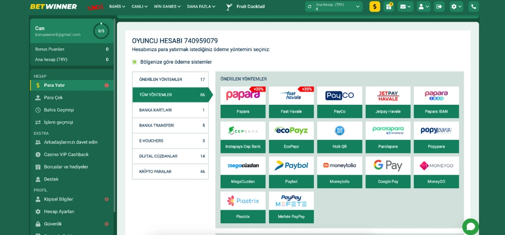
Task: Open the messages envelope dropdown
Action: tap(406, 7)
